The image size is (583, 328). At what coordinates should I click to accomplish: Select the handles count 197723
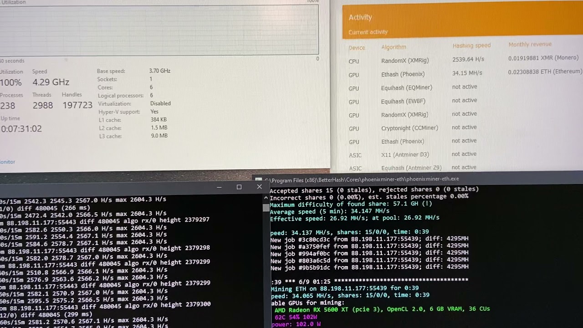click(77, 105)
